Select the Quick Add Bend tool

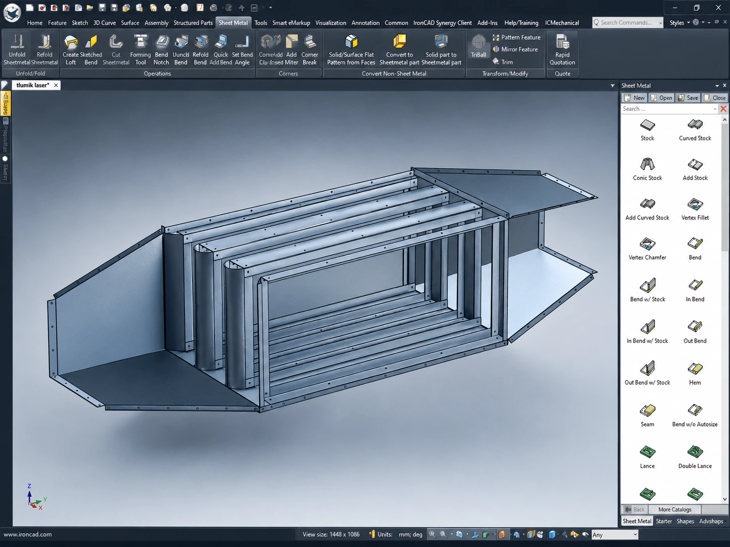click(x=221, y=50)
